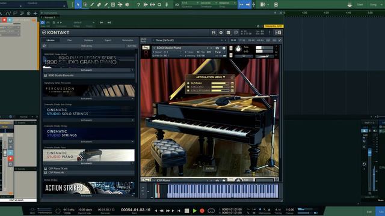Toggle the track record arm button in mixer strip
This screenshot has width=385, height=216.
coord(10,158)
